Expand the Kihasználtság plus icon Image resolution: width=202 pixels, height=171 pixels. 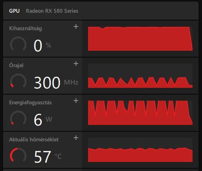pos(76,26)
